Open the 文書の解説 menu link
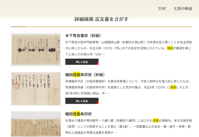The width and height of the screenshot is (199, 137). (x=183, y=9)
